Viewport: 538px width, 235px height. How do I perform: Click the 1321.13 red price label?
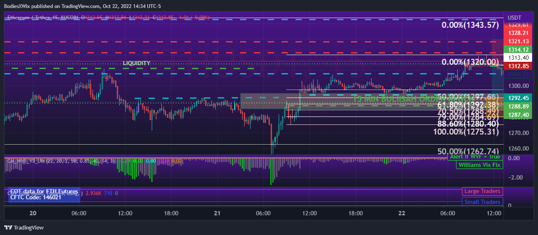click(x=518, y=41)
